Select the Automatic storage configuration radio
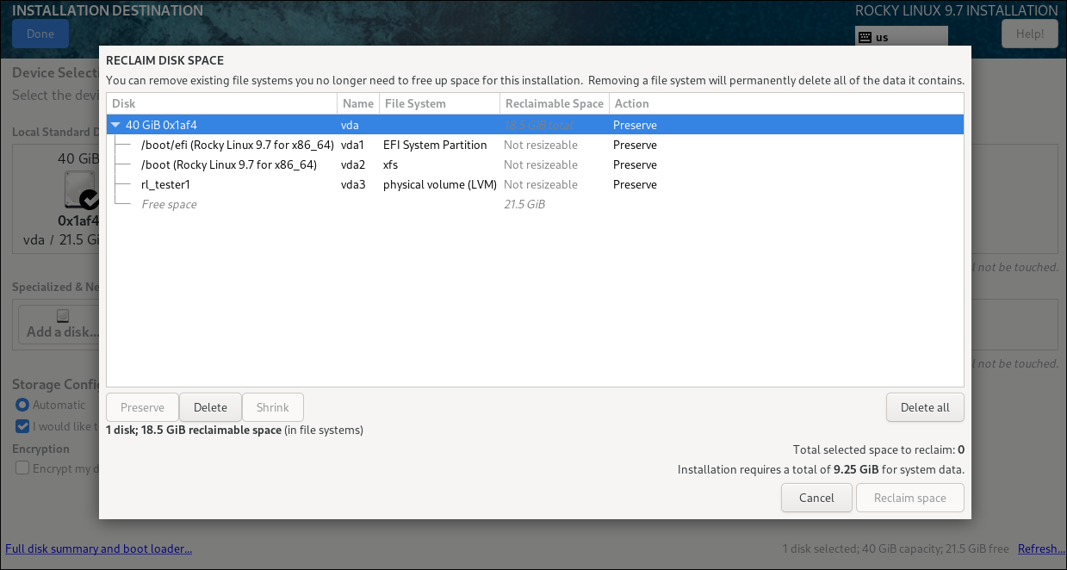 pos(22,405)
